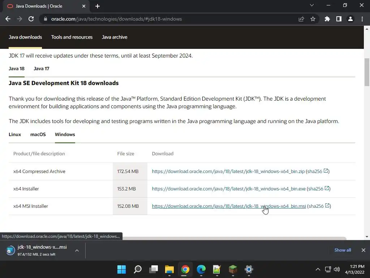
Task: Click the horizontal scrollbar at page bottom
Action: tap(234, 238)
